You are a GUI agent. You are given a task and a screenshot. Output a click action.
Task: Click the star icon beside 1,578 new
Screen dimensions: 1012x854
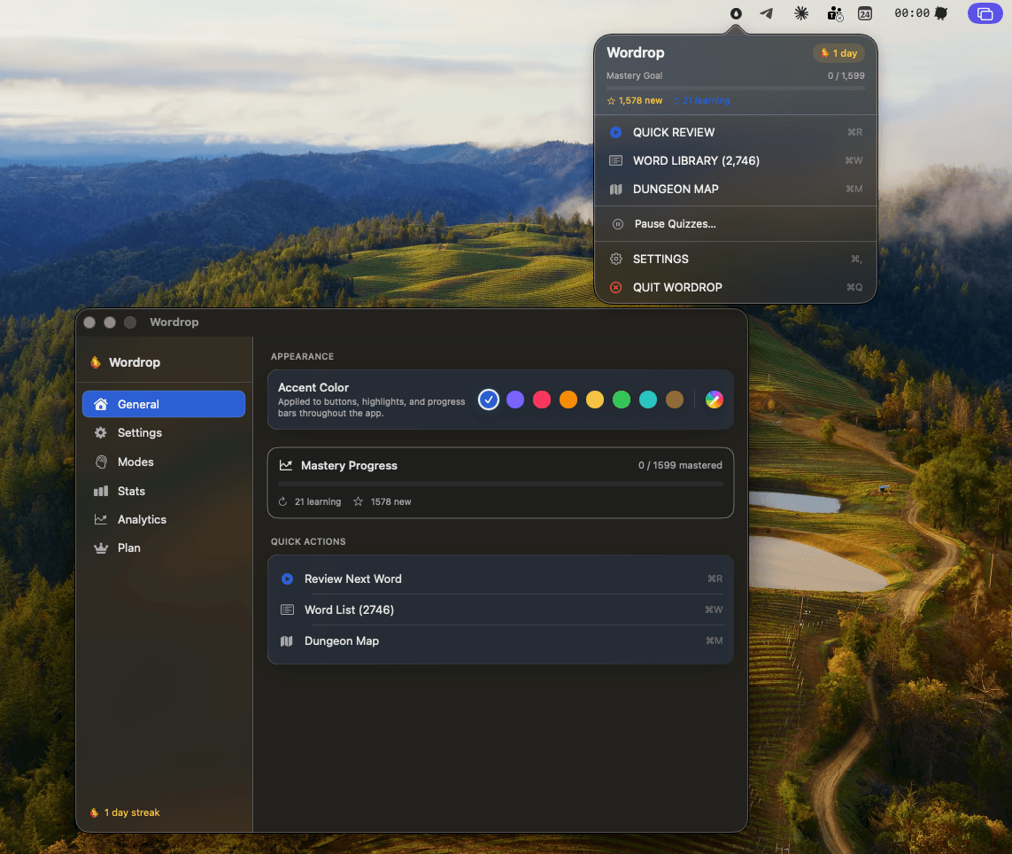(611, 101)
